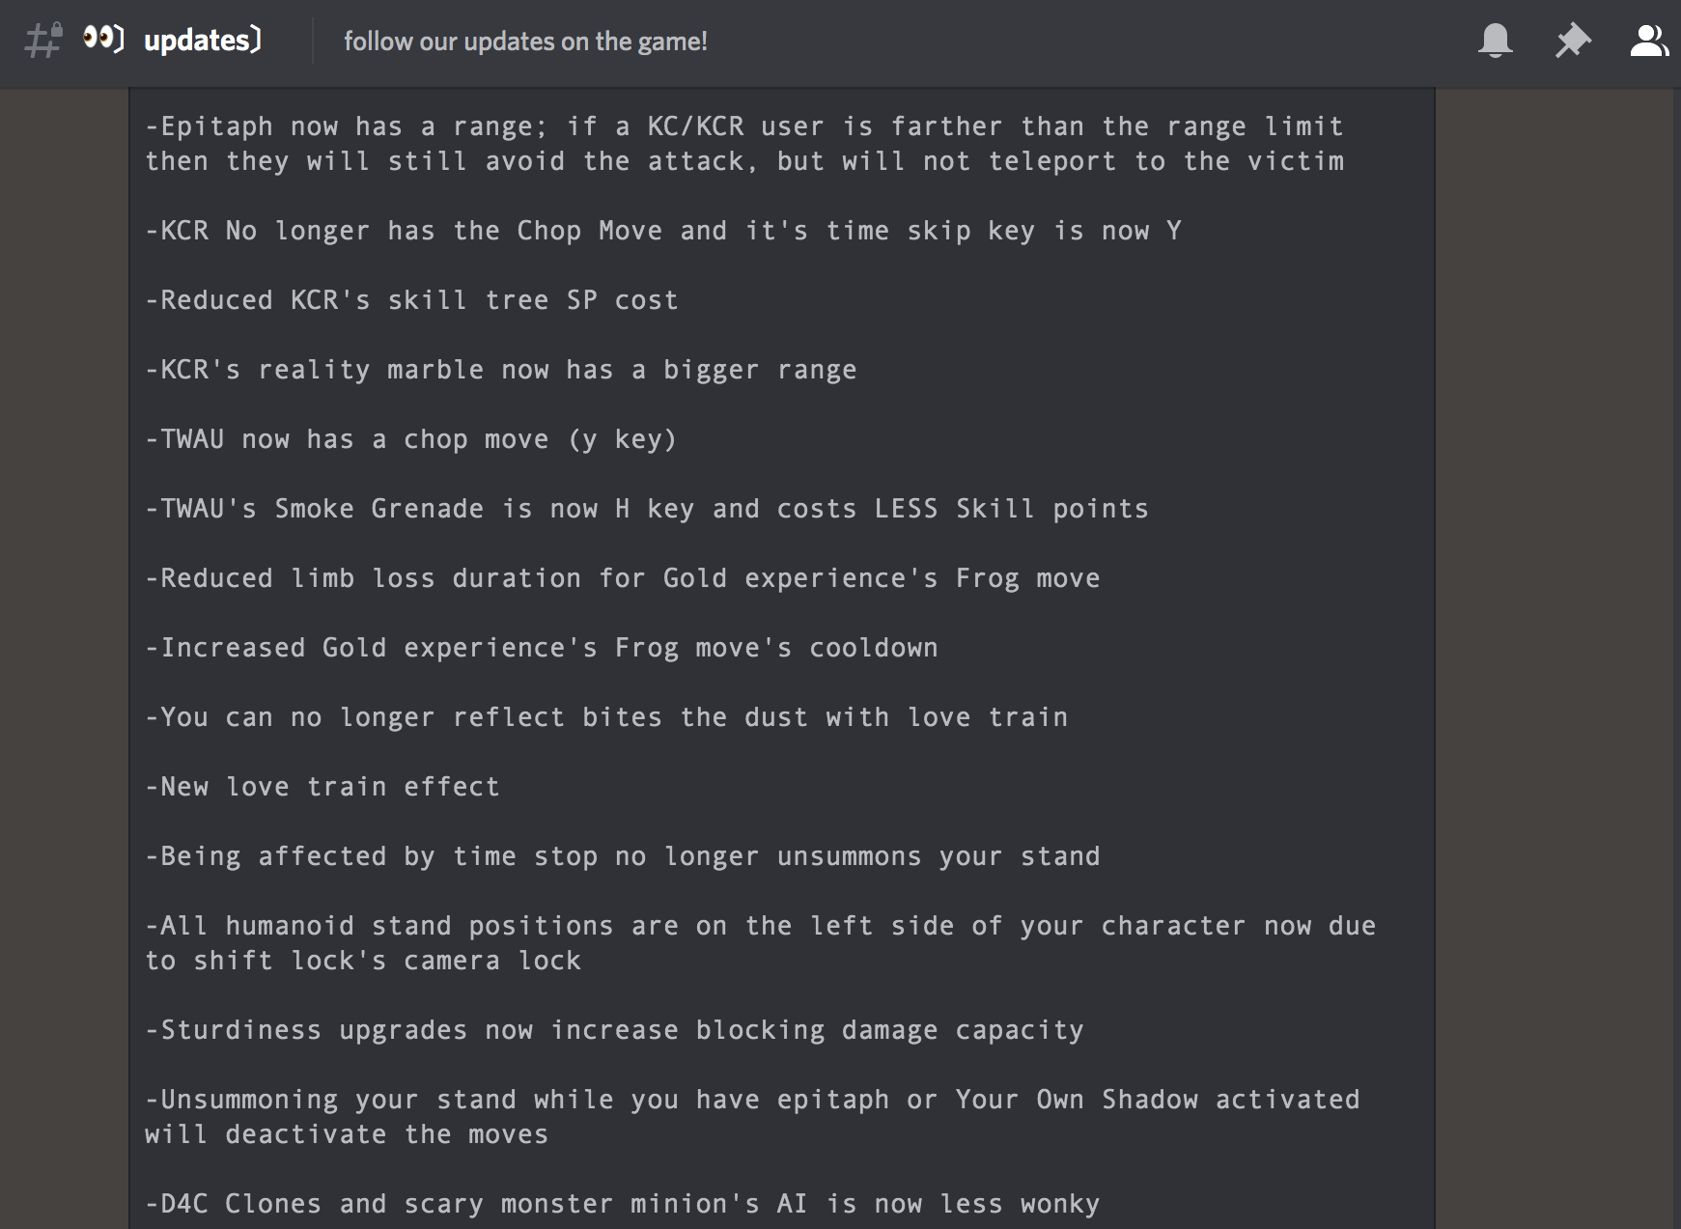Click the increased Frog move cooldown line
The height and width of the screenshot is (1229, 1681).
pyautogui.click(x=541, y=648)
